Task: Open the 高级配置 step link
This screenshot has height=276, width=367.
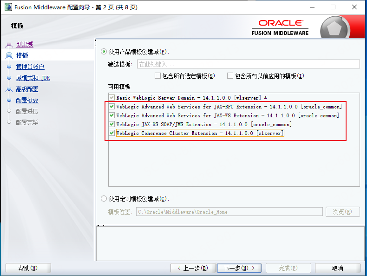Action: click(27, 89)
